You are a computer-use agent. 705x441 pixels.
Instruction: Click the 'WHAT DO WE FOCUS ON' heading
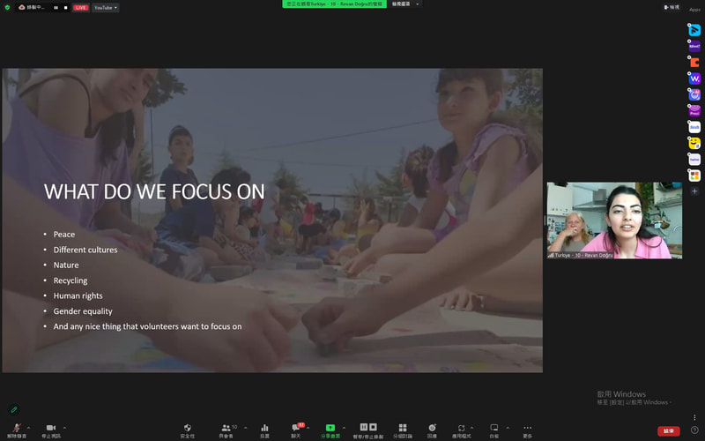(154, 191)
